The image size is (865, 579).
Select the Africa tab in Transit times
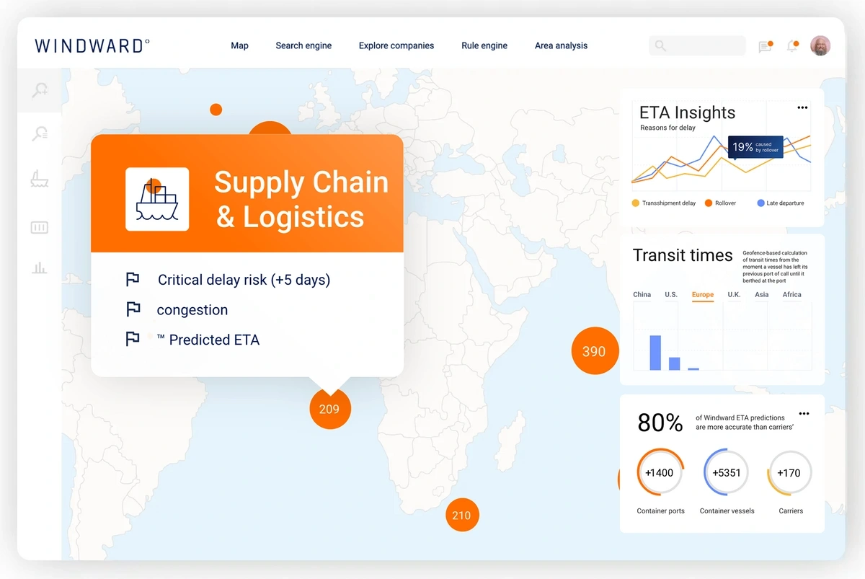tap(791, 294)
